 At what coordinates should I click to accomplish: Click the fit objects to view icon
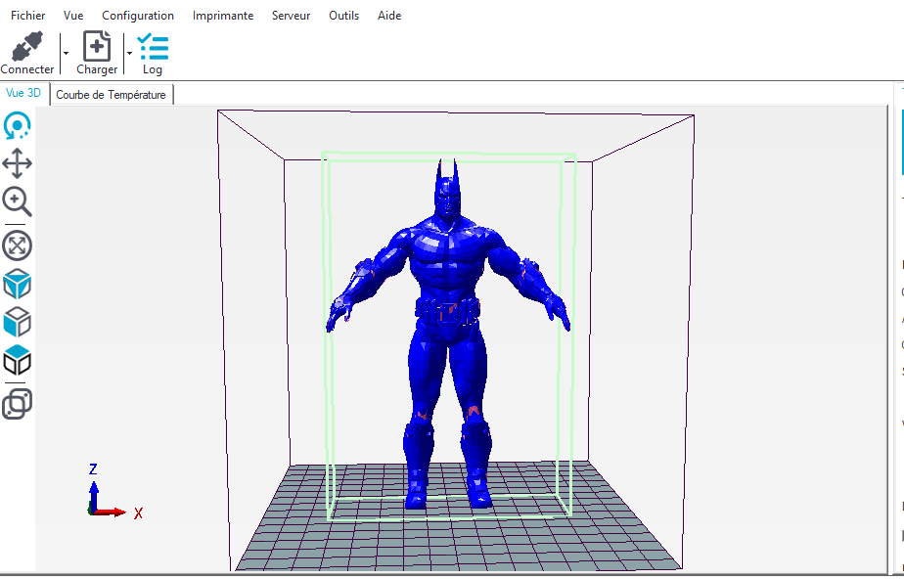click(18, 245)
